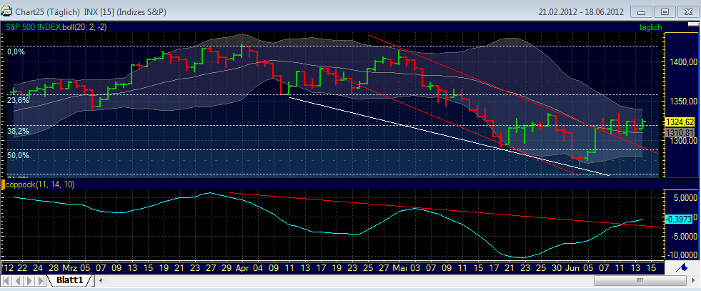The image size is (701, 291).
Task: Click the date range 21.02.2012 - 18.06.2012
Action: pos(582,11)
